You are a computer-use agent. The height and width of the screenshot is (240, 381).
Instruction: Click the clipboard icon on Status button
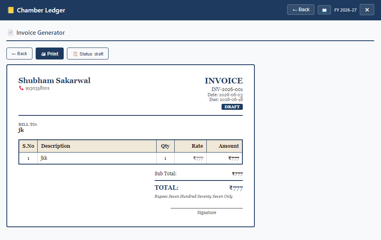pos(75,54)
